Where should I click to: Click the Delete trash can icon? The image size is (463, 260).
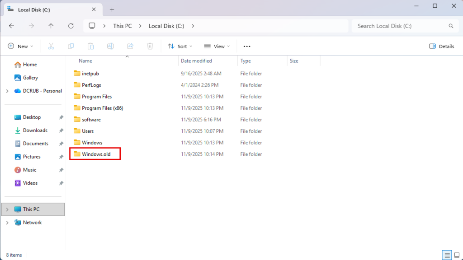150,46
